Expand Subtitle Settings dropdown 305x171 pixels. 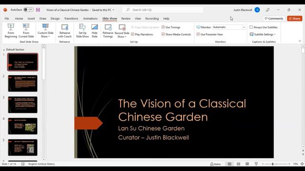[x=263, y=34]
